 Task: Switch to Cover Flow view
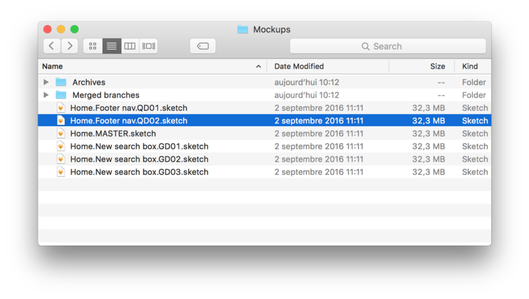coord(148,46)
